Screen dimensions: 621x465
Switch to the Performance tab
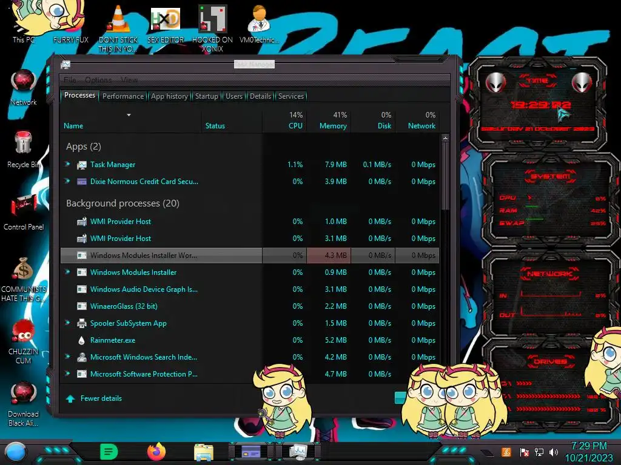tap(123, 96)
